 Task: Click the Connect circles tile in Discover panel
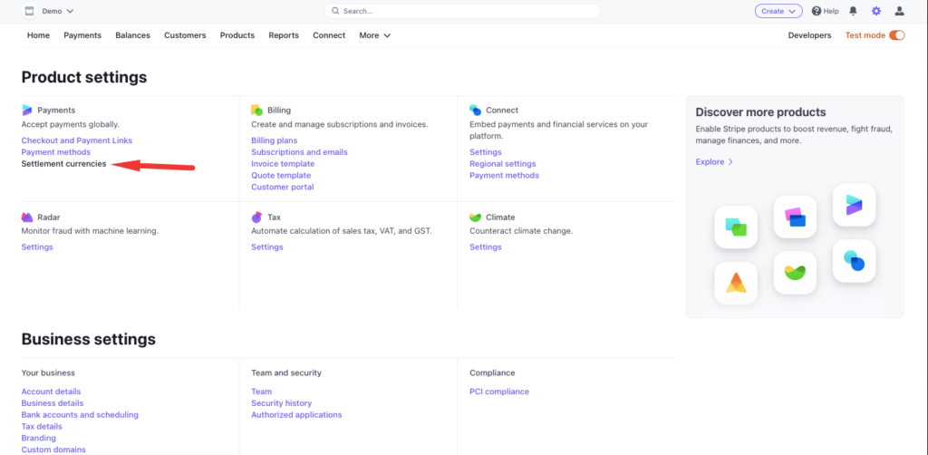point(854,261)
